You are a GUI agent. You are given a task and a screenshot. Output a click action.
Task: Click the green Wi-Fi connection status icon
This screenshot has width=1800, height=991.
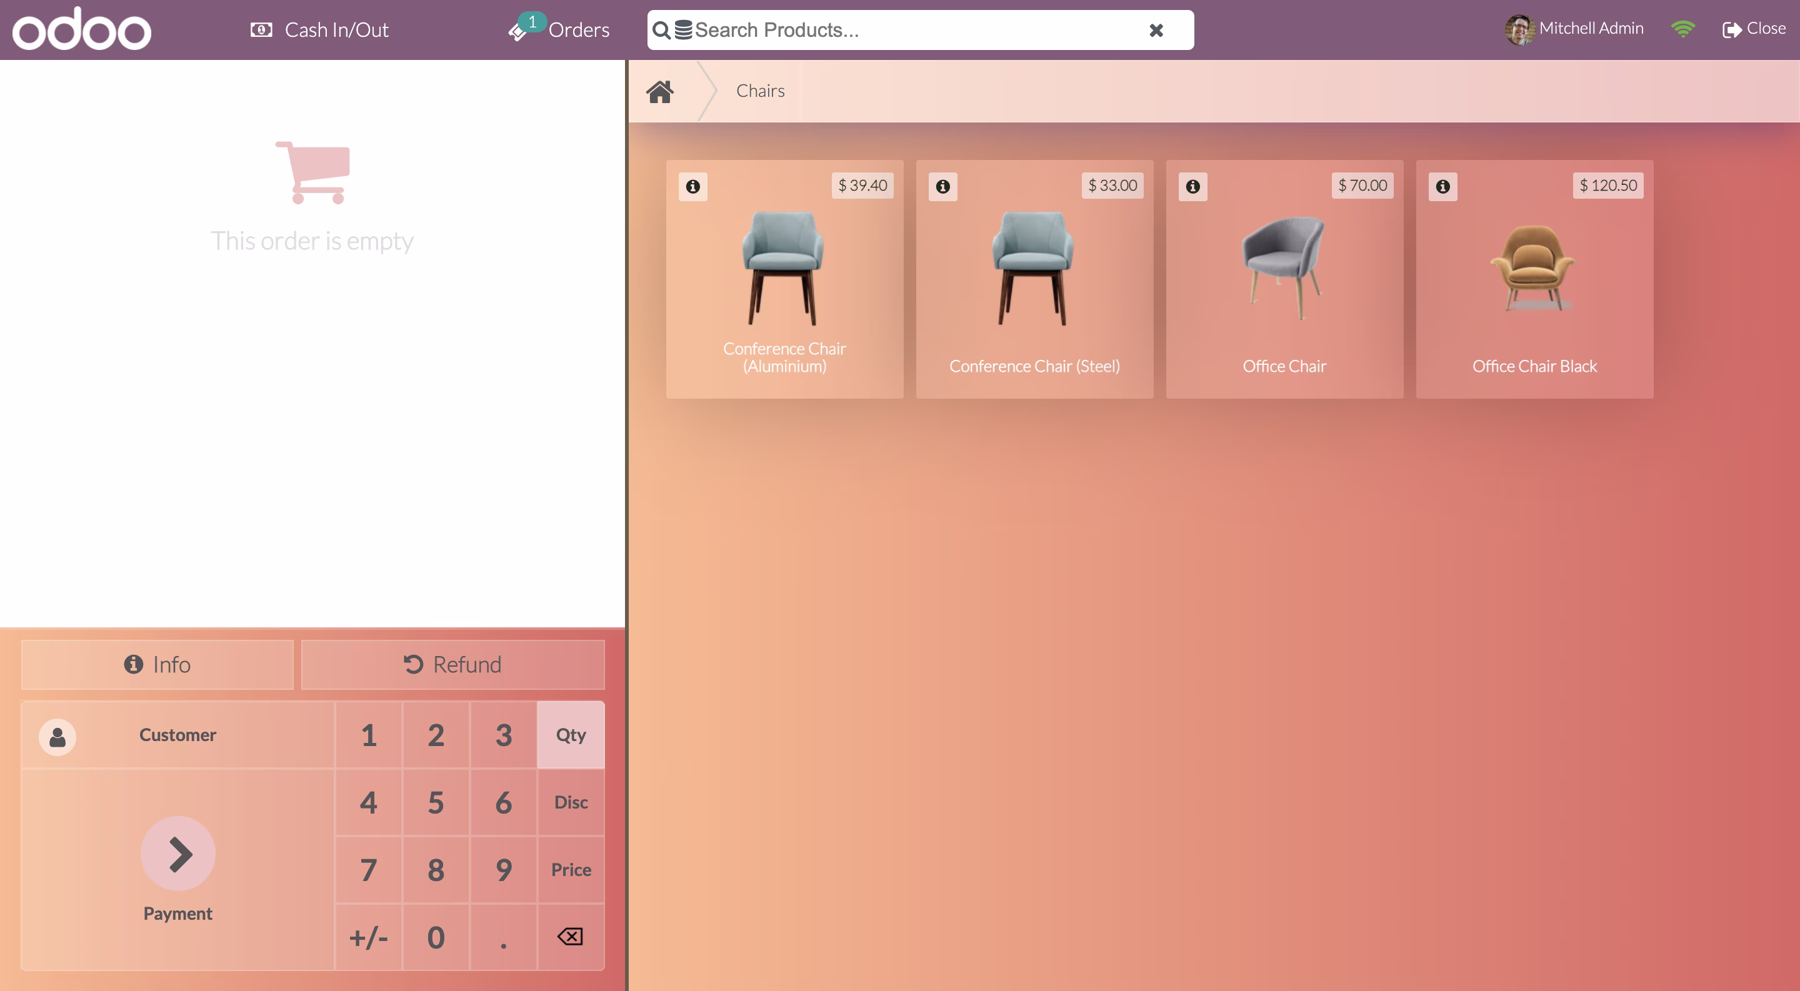(1682, 29)
